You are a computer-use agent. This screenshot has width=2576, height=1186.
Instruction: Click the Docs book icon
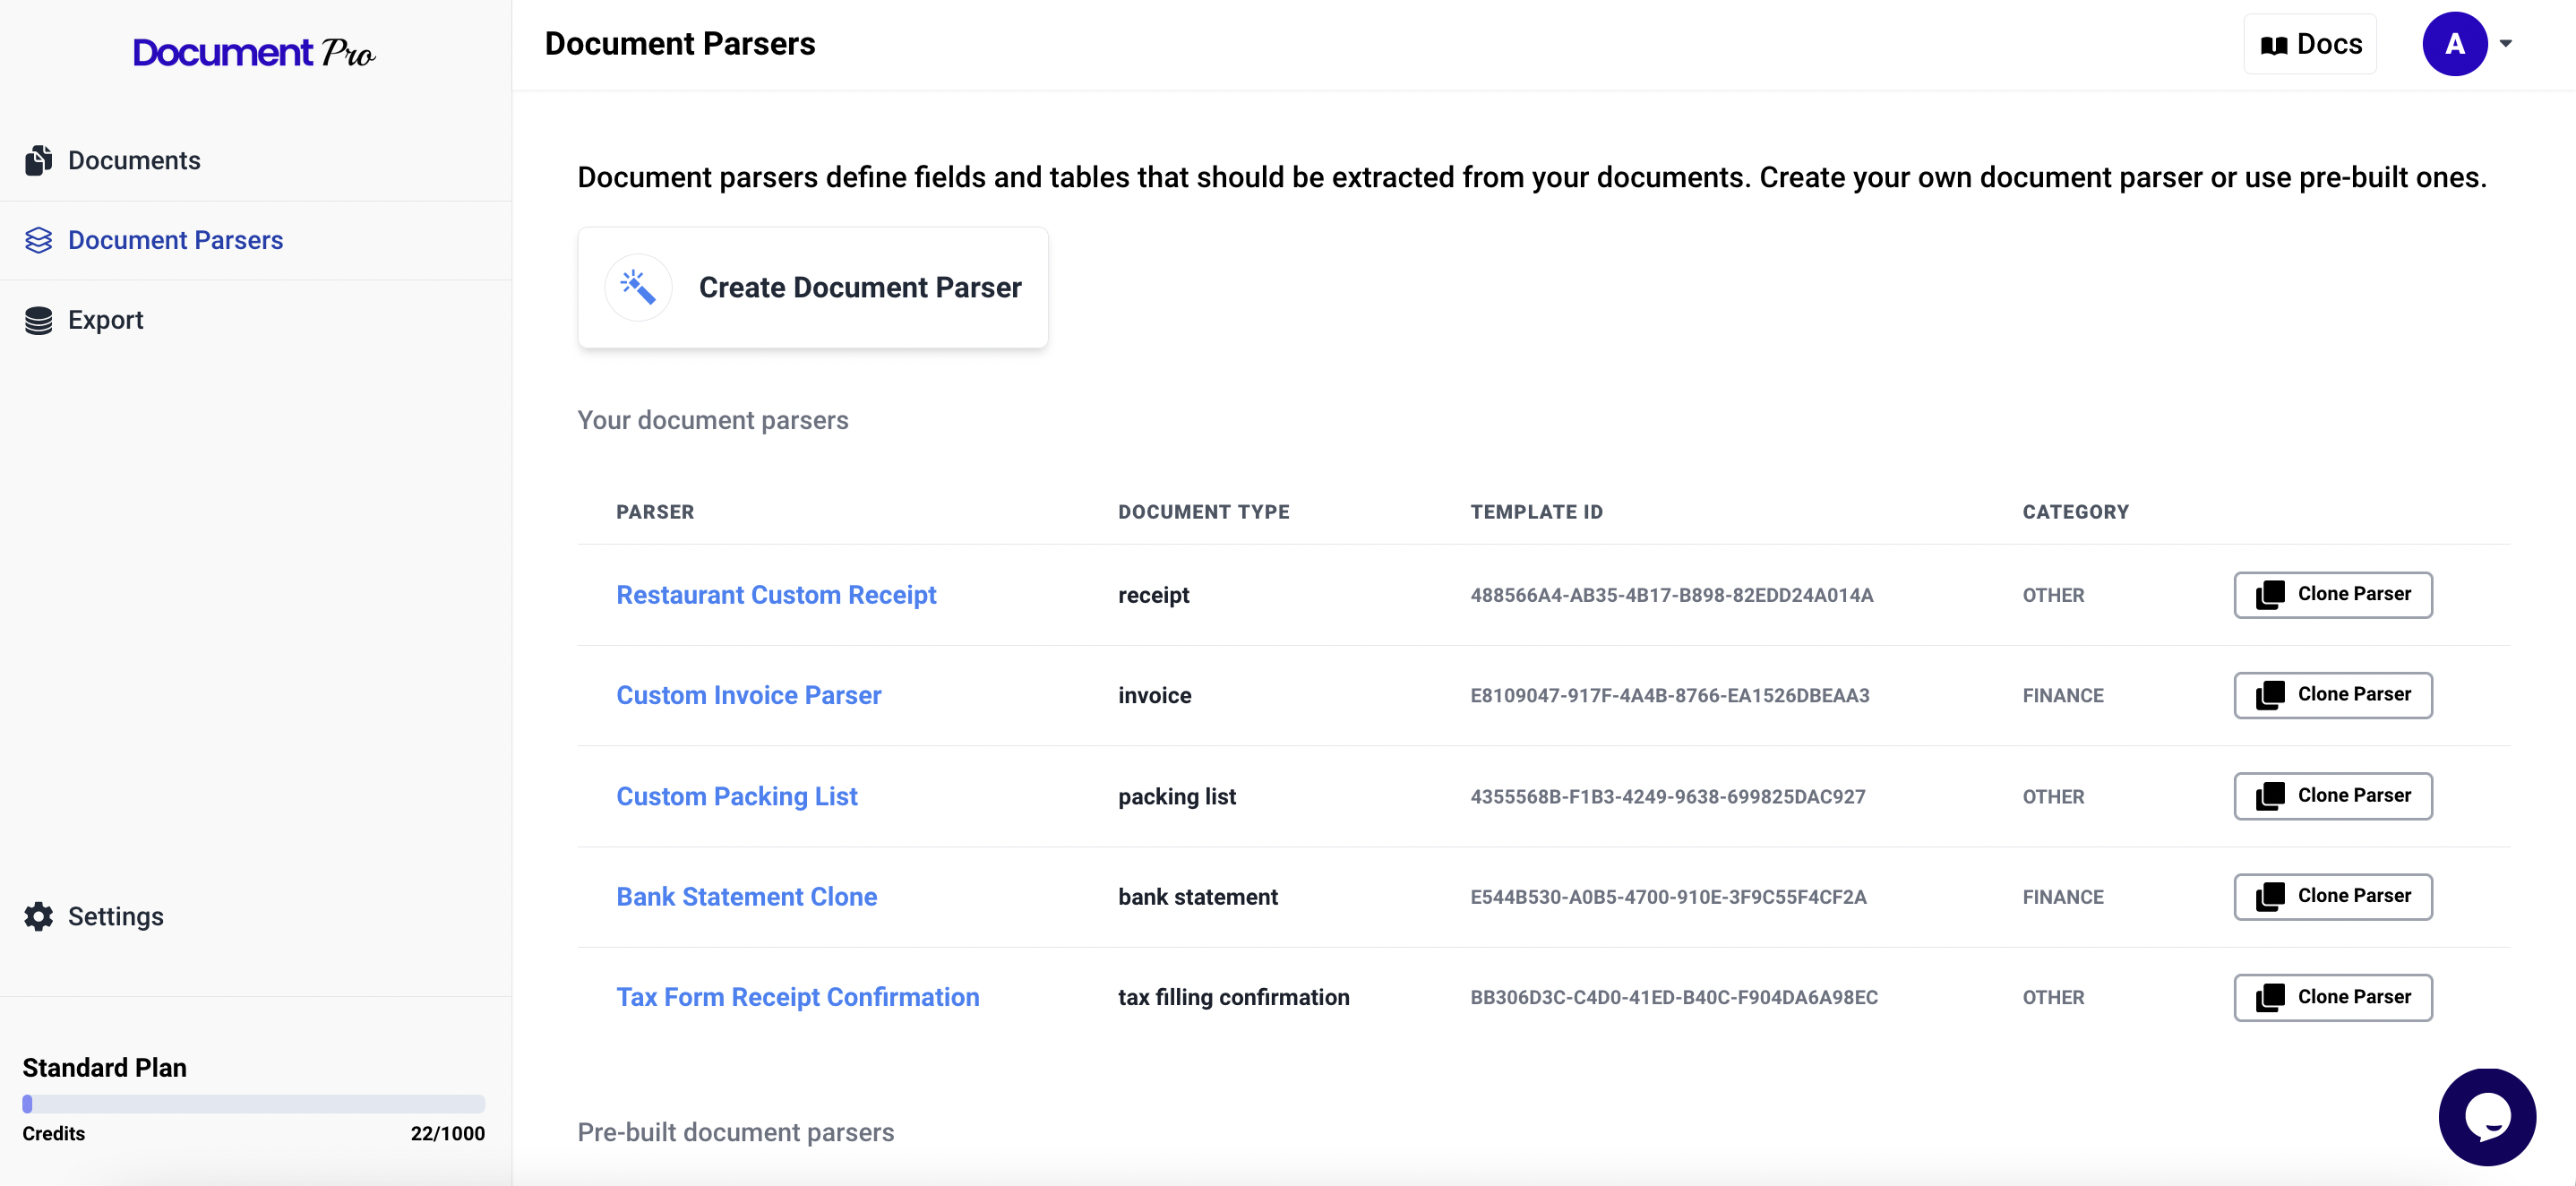click(2274, 43)
